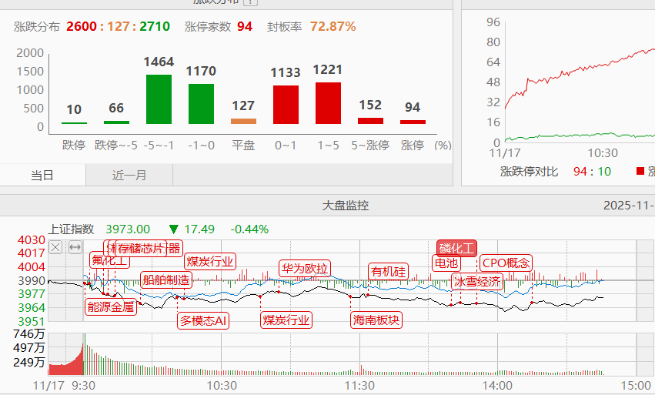The height and width of the screenshot is (395, 655).
Task: Click the 船舶制造 sector tag
Action: point(165,280)
